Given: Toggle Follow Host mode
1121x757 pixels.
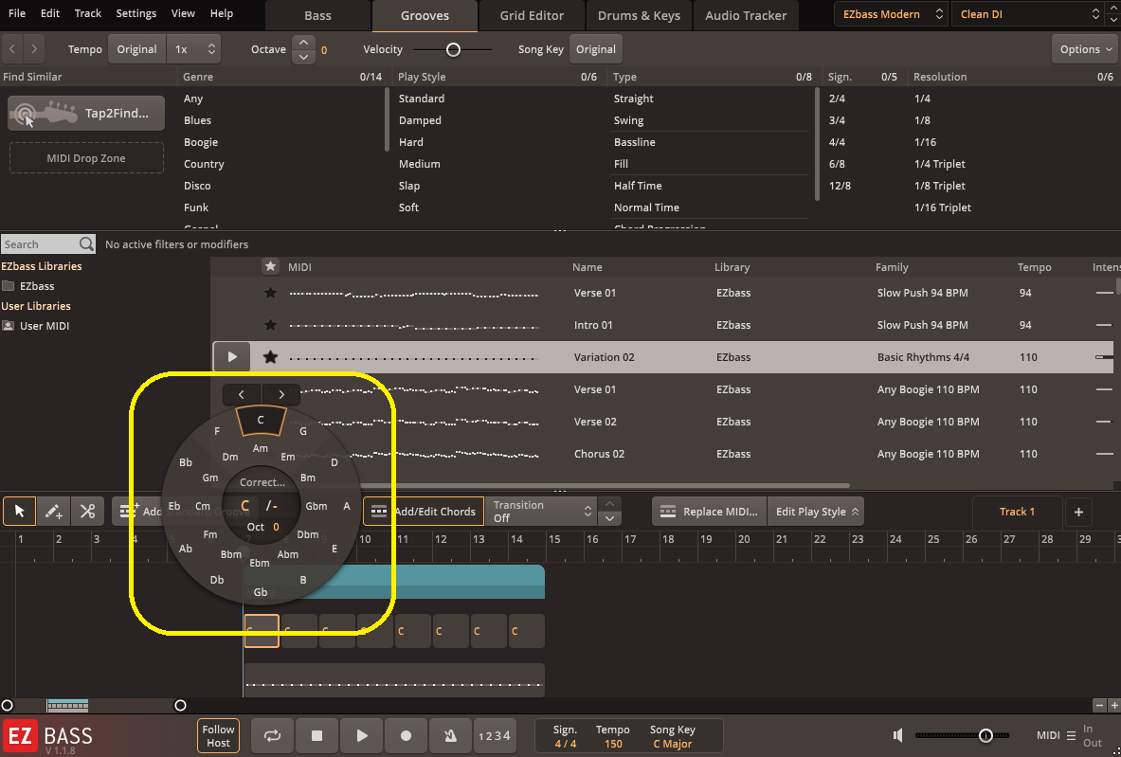Looking at the screenshot, I should tap(218, 735).
